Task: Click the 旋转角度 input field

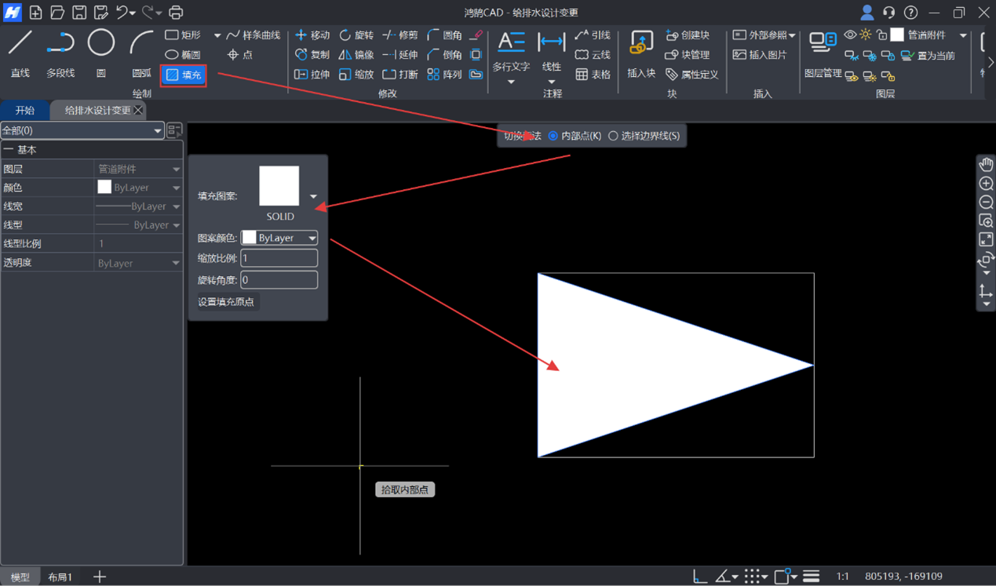Action: [x=279, y=280]
